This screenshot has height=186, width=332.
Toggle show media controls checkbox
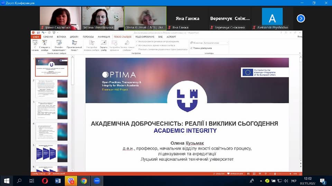137,49
